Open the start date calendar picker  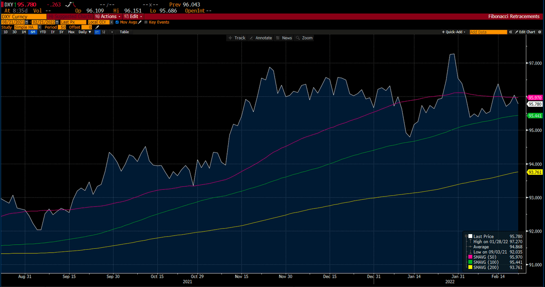[x=27, y=22]
